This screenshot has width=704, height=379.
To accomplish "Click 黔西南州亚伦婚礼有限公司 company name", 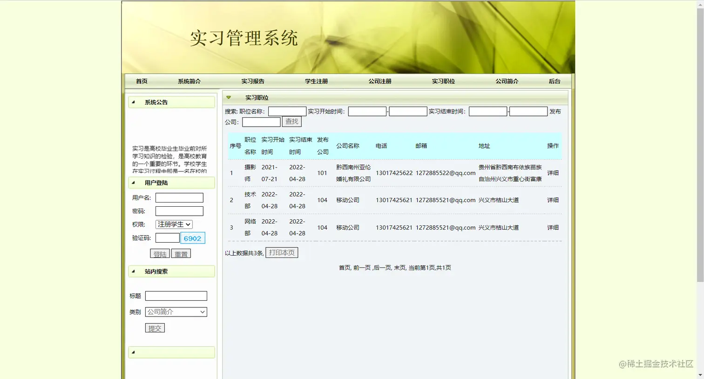I will [x=353, y=173].
